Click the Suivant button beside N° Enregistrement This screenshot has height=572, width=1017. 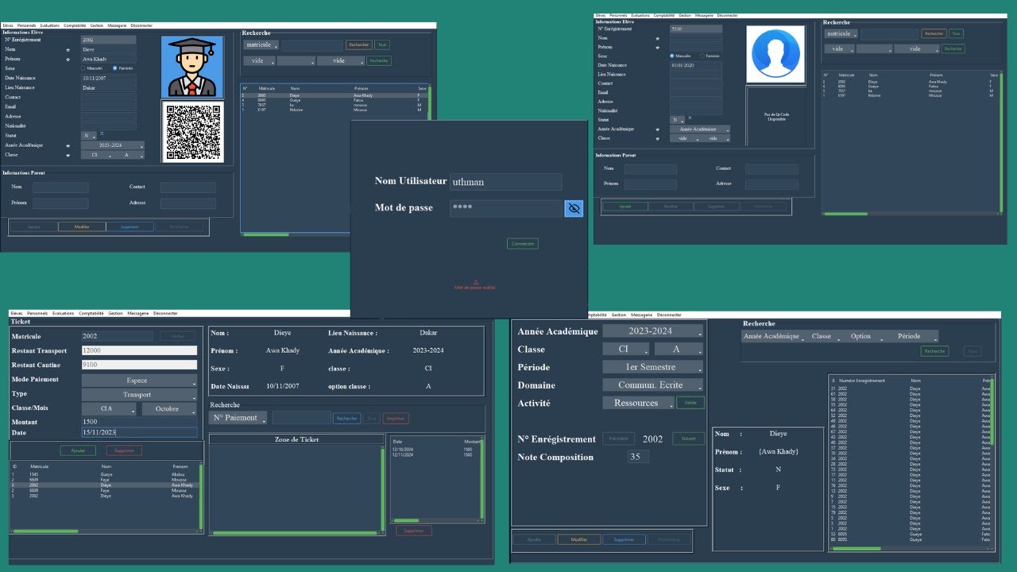click(x=688, y=439)
